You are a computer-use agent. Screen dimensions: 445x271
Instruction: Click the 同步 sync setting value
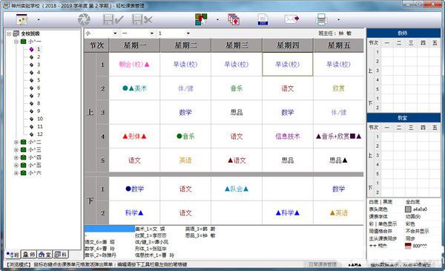(410, 238)
